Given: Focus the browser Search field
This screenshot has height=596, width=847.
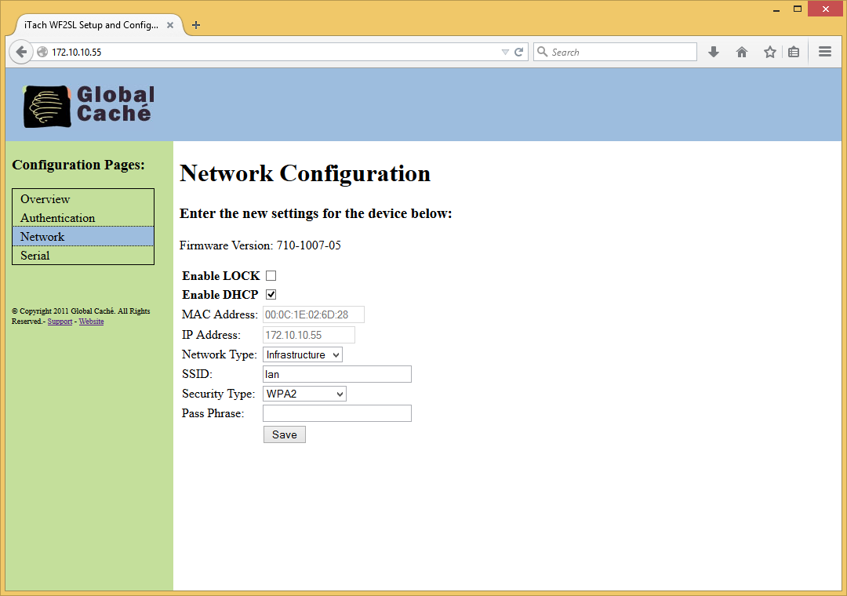Looking at the screenshot, I should (x=615, y=52).
